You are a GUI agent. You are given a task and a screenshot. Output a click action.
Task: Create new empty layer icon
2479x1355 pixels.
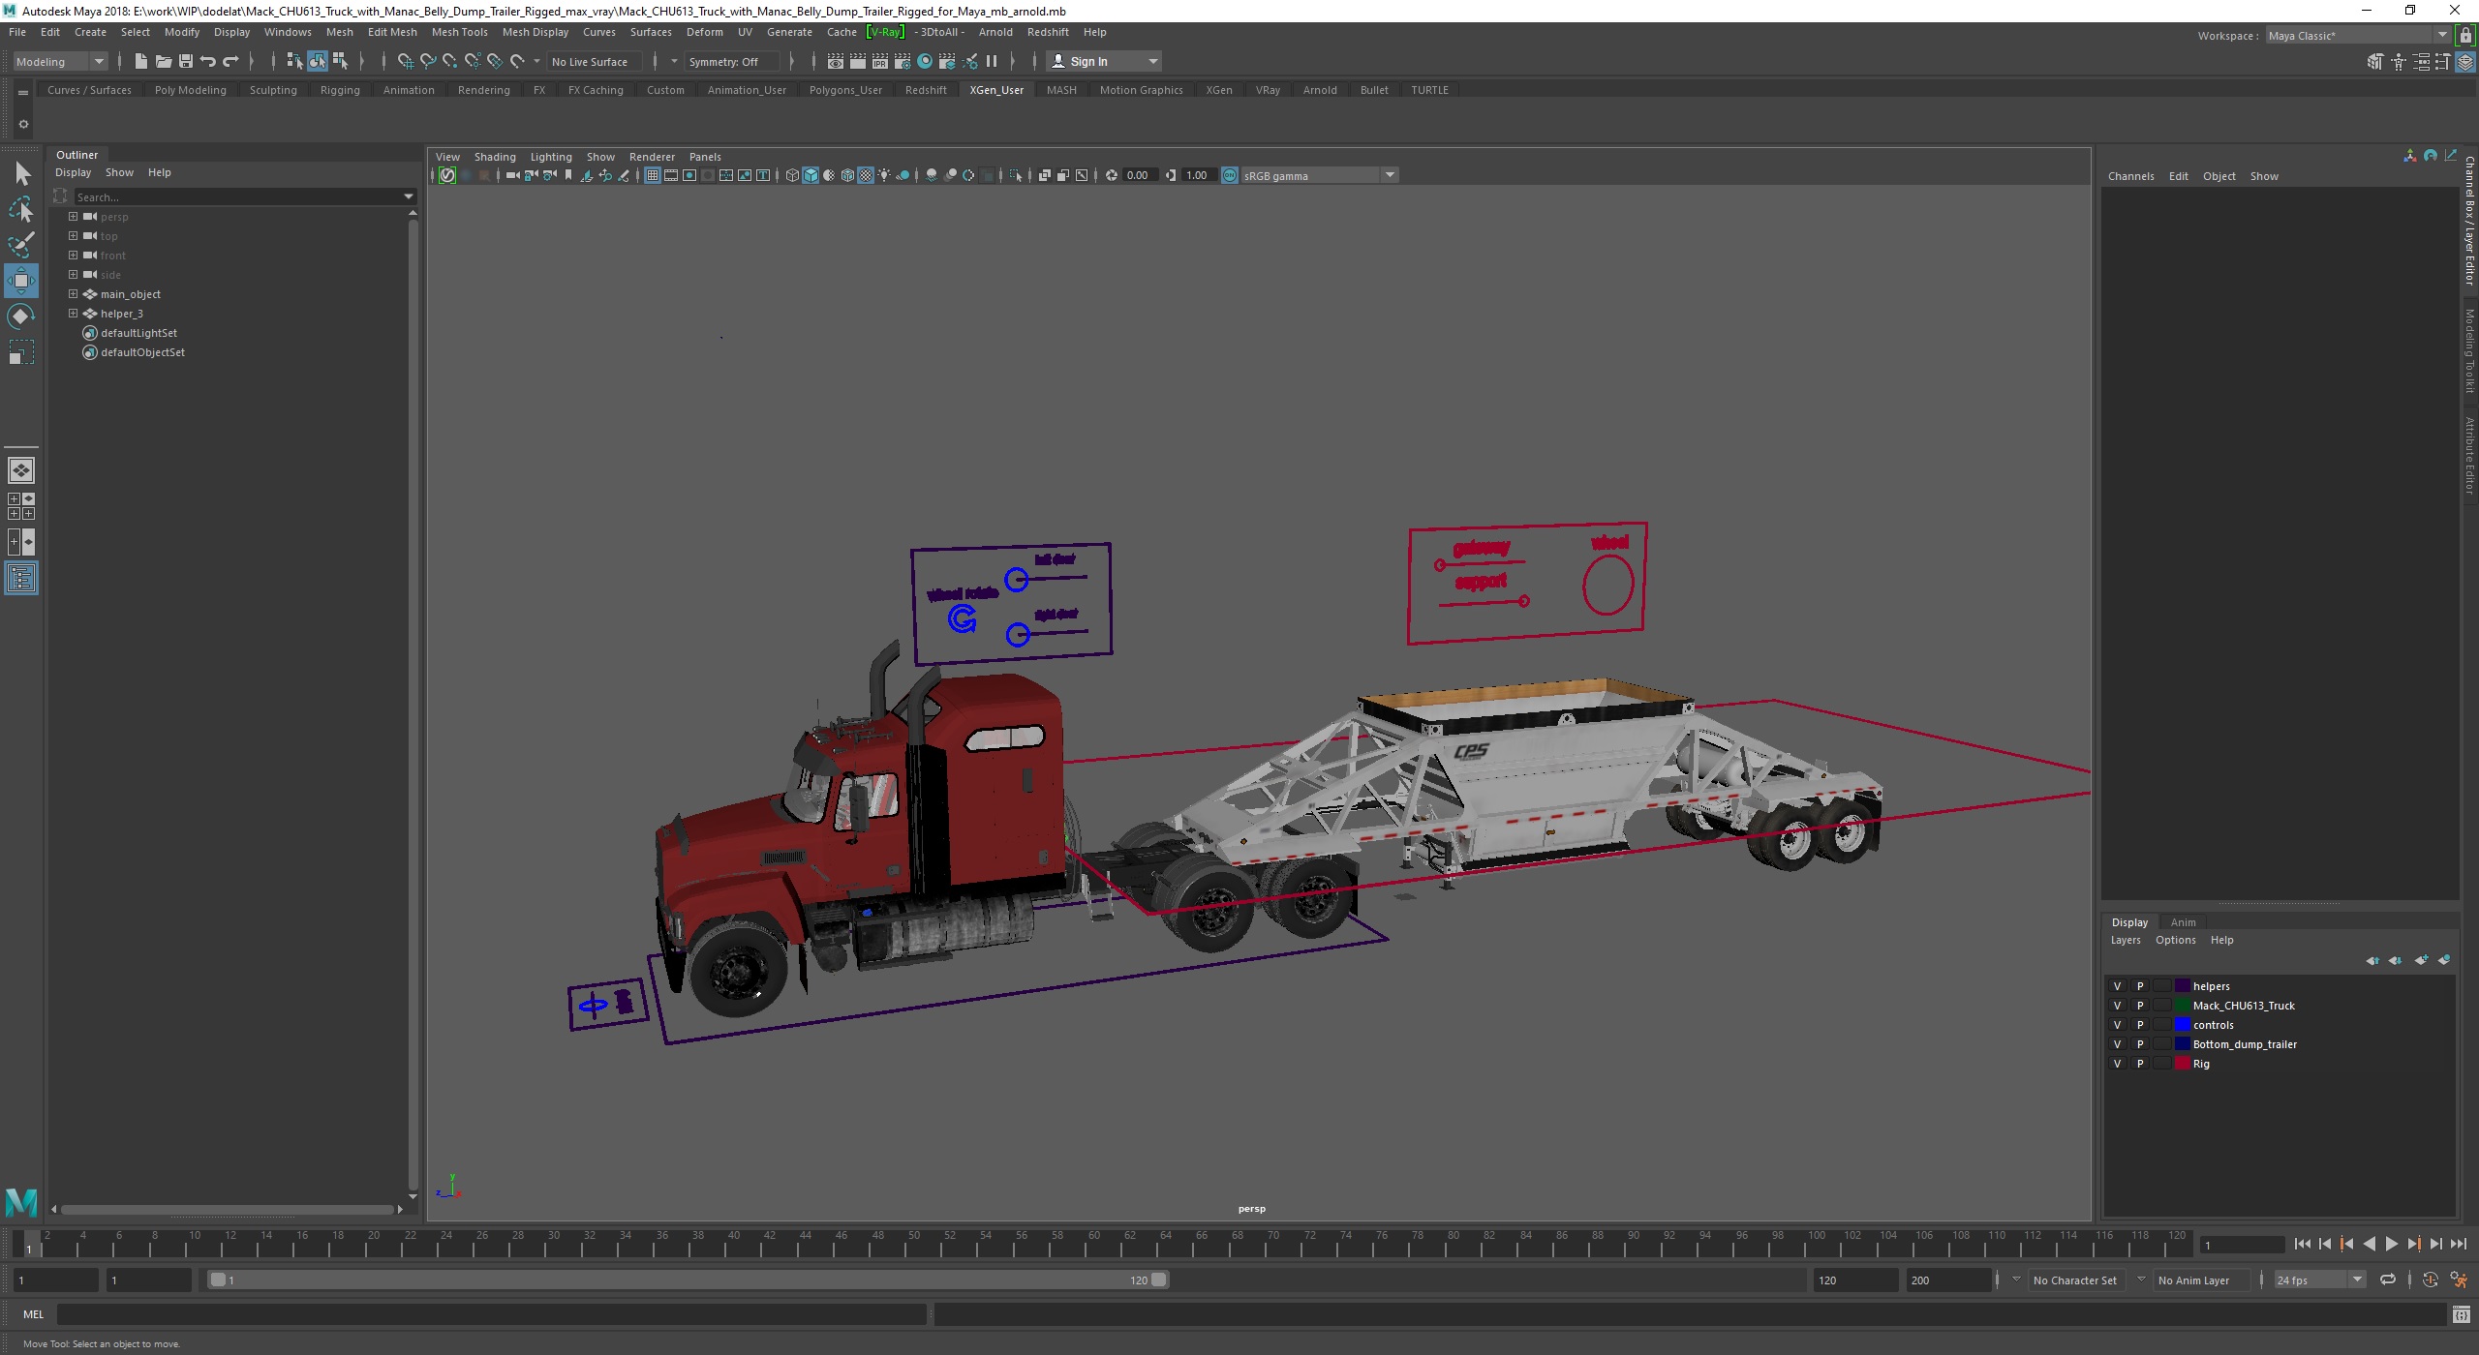2421,960
